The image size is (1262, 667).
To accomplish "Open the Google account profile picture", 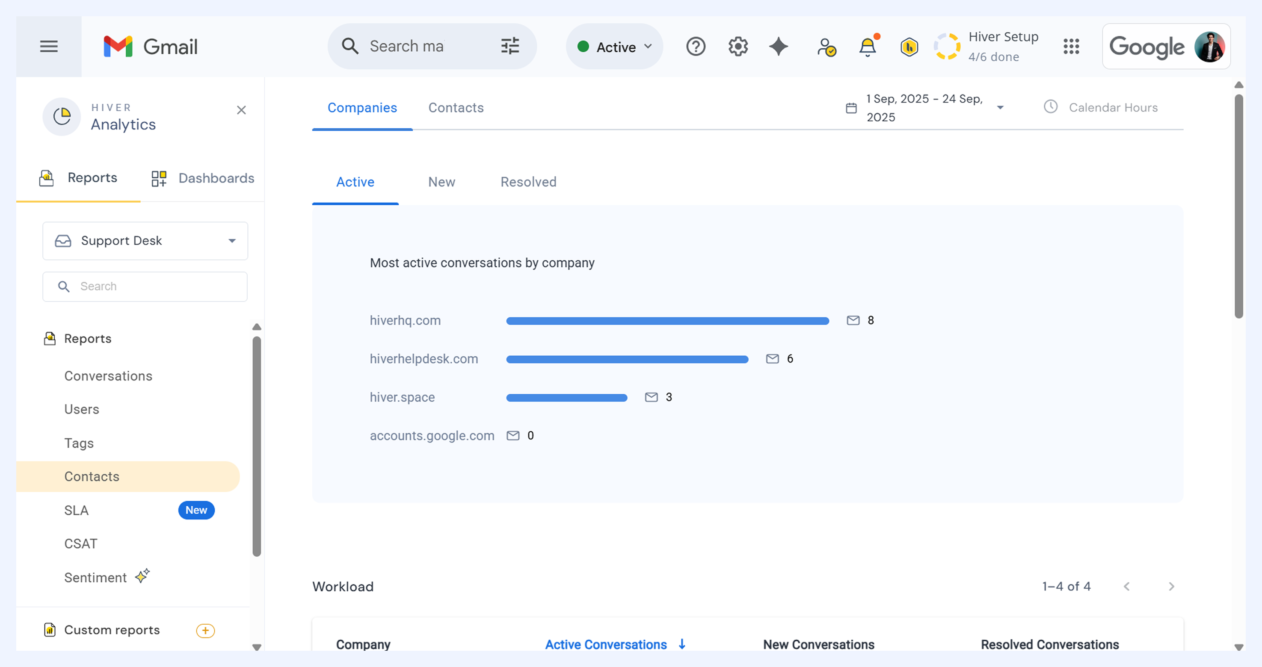I will (1209, 47).
